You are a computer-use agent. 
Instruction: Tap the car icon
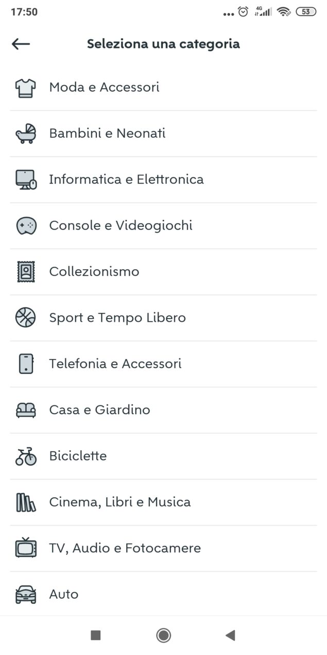tap(26, 594)
